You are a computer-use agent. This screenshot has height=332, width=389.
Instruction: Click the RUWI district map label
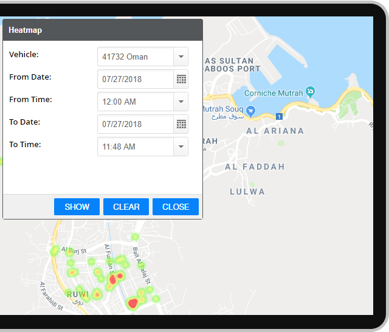coord(78,294)
